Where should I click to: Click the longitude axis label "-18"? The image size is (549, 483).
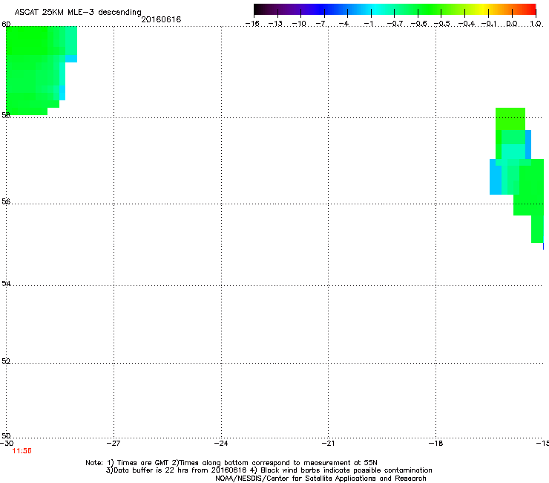tap(435, 443)
